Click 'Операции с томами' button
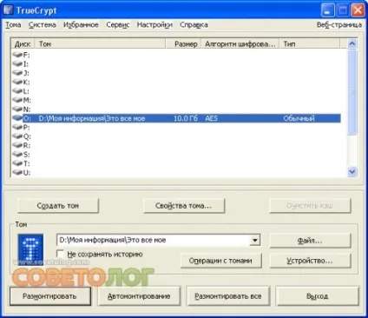Screen dimensions: 368x318 click(x=220, y=261)
